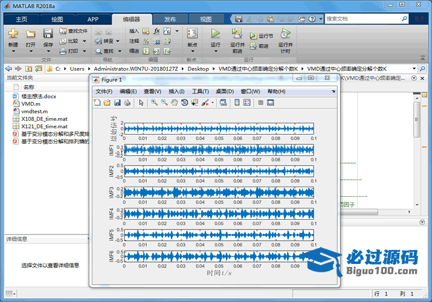
Task: Click the Run (运行) green arrow button
Action: tap(215, 33)
